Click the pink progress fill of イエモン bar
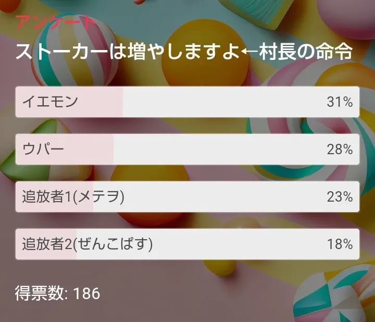 tap(104, 102)
